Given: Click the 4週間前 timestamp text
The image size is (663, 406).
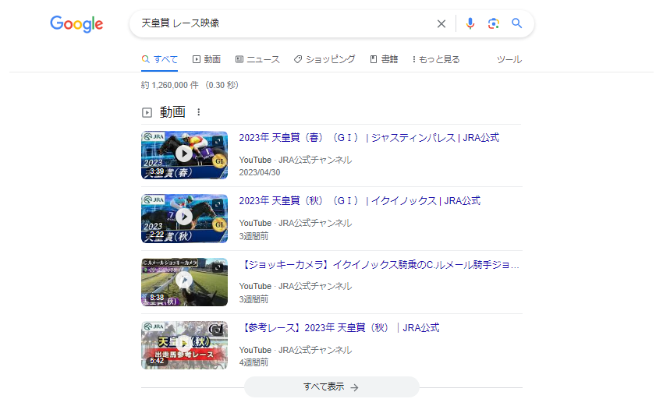Looking at the screenshot, I should (253, 362).
